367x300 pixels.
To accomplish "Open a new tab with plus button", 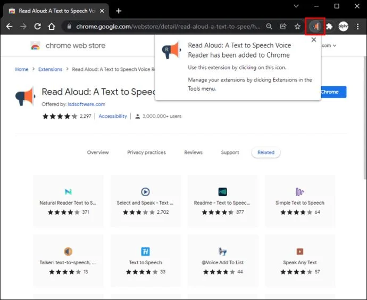I will coord(119,11).
